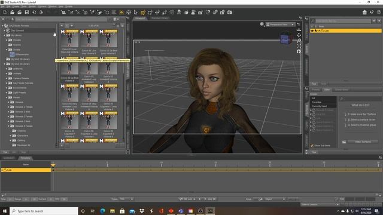
Task: Open Dropbox from the taskbar
Action: click(x=142, y=211)
